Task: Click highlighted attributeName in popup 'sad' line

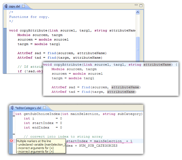Action: [x=125, y=87]
